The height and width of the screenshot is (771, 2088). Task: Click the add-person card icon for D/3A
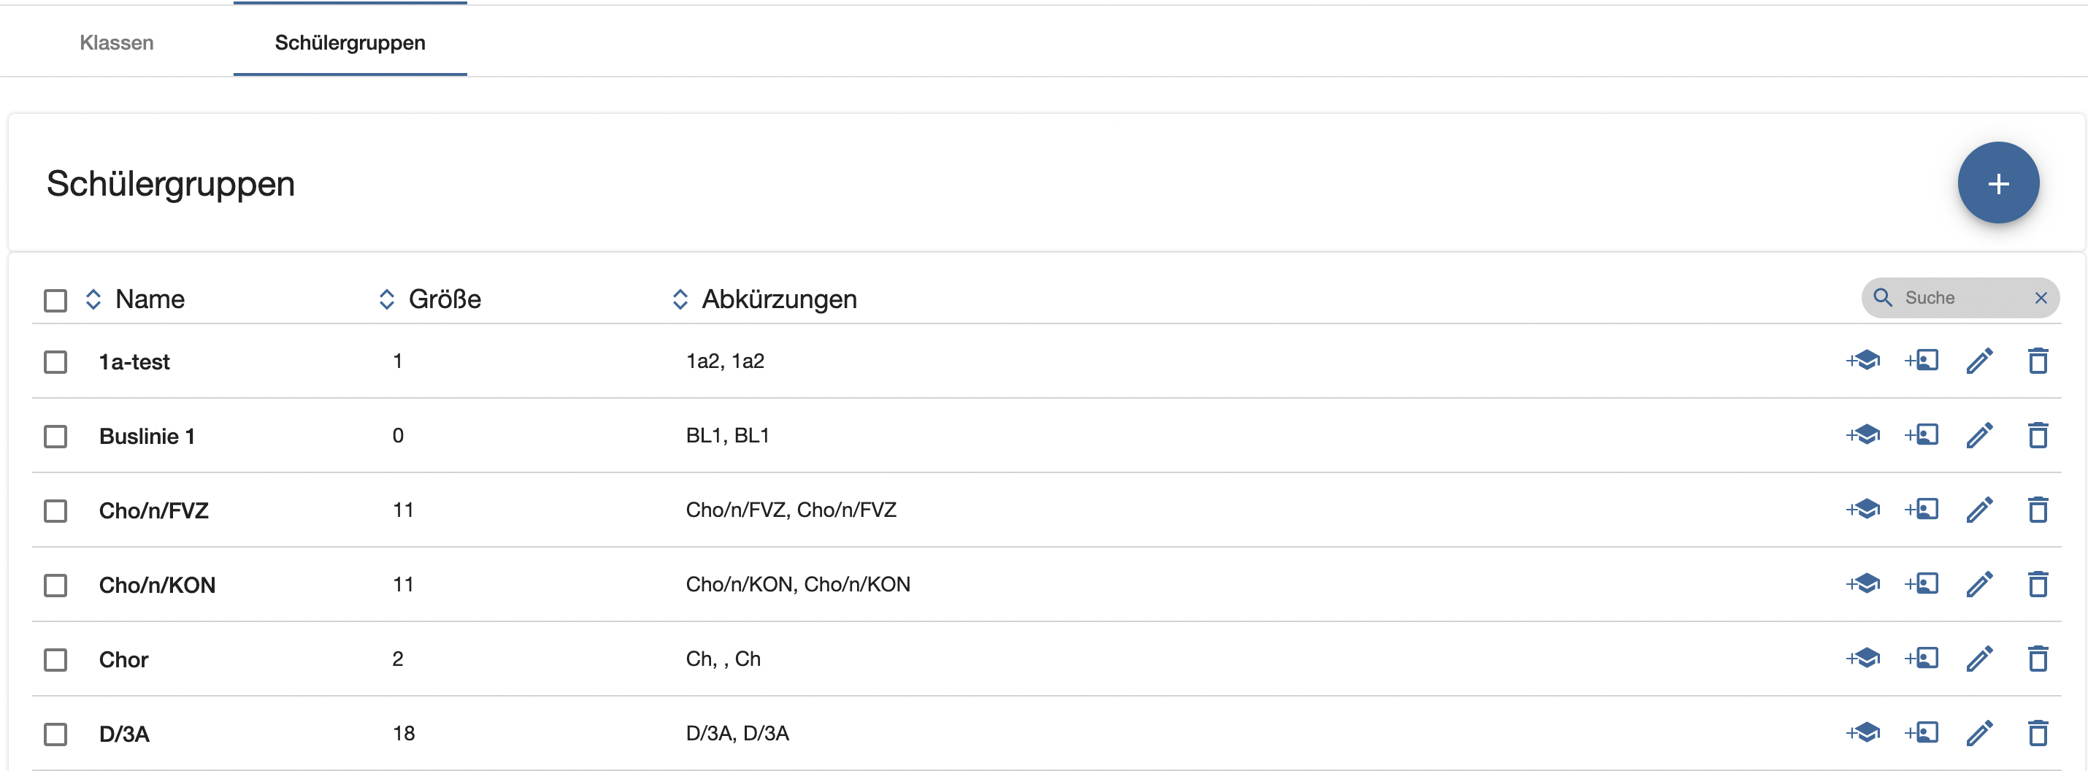(1921, 733)
